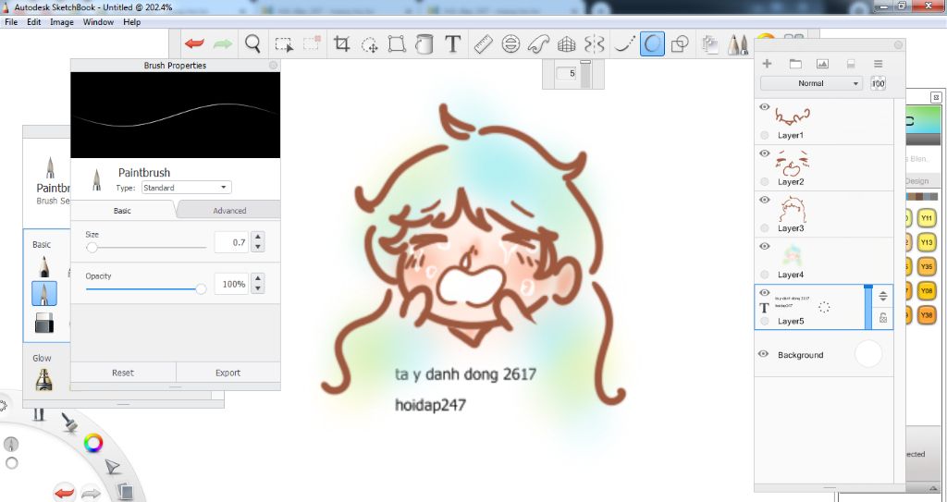Open the Normal blend mode dropdown
The image size is (947, 502).
811,83
